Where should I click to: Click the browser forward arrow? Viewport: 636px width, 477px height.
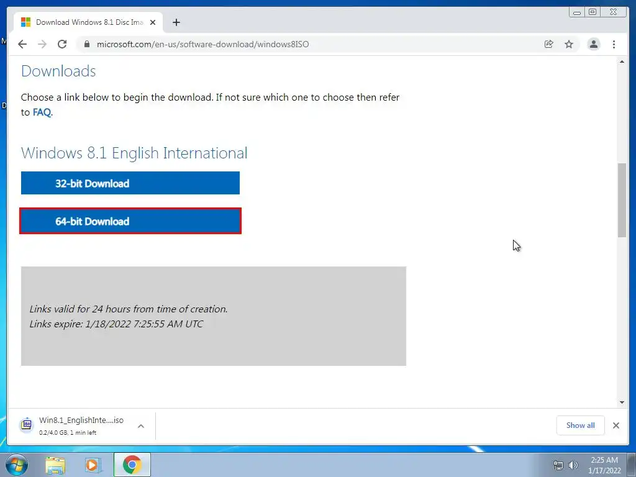(42, 44)
